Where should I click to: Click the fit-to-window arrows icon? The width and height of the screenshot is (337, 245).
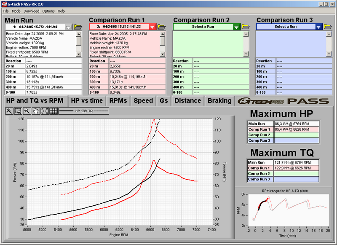pyautogui.click(x=45, y=111)
